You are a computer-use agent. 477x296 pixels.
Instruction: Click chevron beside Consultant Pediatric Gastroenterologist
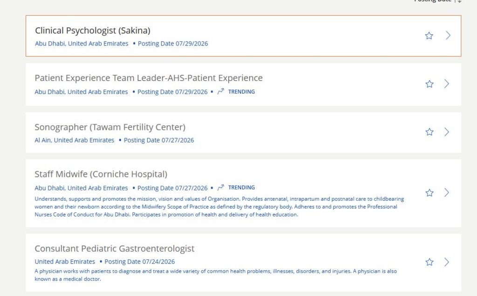(447, 262)
